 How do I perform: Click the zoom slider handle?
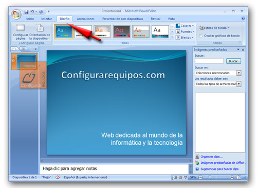[210, 177]
